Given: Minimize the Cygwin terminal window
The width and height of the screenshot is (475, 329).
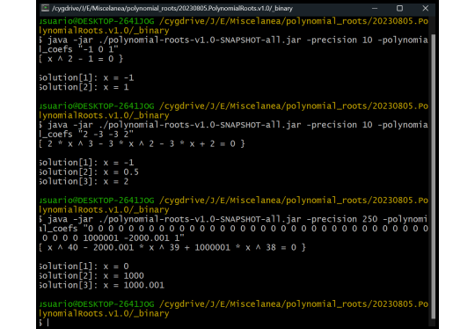Looking at the screenshot, I should 375,9.
